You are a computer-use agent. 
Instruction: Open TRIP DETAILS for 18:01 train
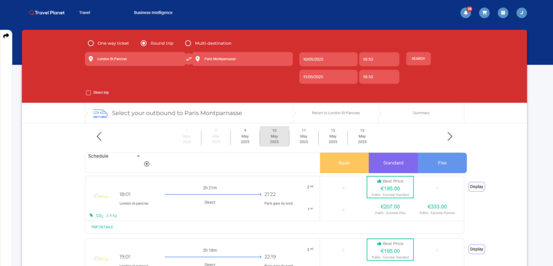click(102, 227)
